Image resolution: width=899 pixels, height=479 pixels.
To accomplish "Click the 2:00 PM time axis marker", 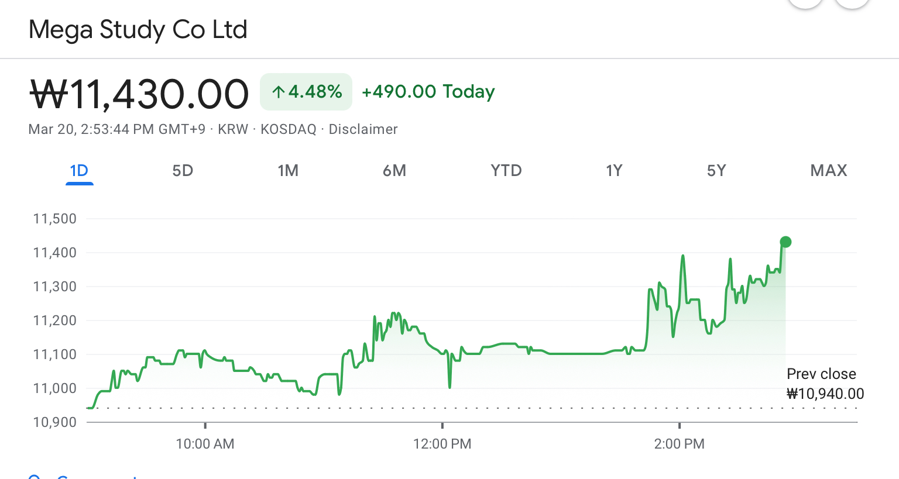I will point(679,444).
